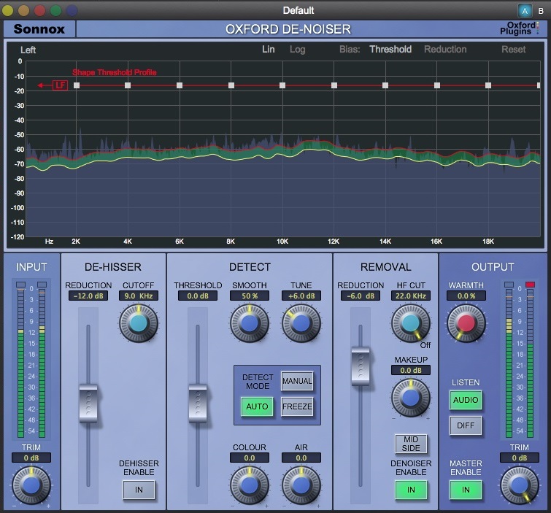Viewport: 551px width, 513px height.
Task: Select the Threshold bias mode
Action: tap(390, 49)
